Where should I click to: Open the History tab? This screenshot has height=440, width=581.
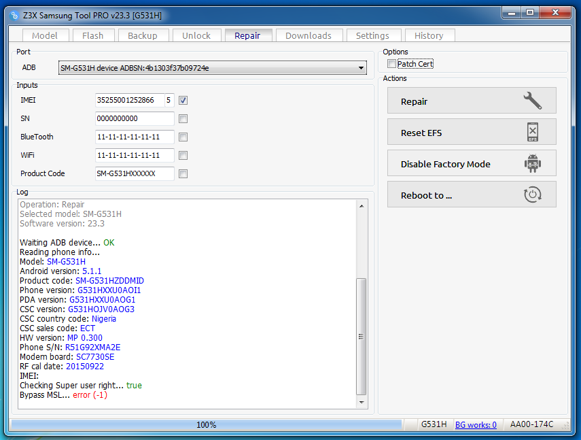pos(429,35)
